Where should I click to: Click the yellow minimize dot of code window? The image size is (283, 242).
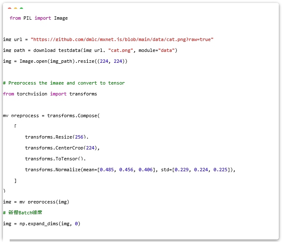tap(16, 8)
